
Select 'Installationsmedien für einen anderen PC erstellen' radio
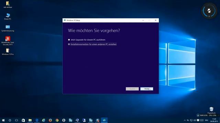coord(69,44)
